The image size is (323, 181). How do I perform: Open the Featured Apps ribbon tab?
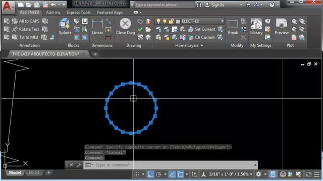tap(110, 12)
